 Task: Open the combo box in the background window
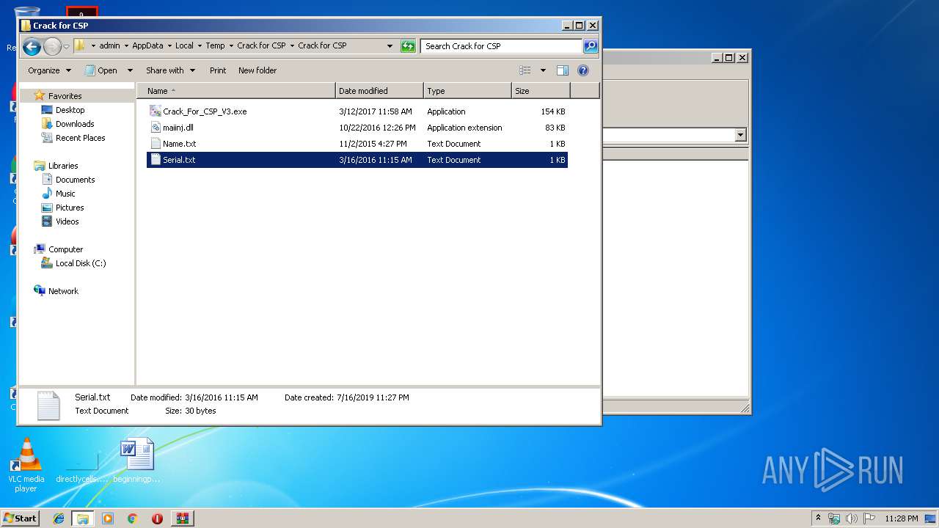pyautogui.click(x=740, y=135)
